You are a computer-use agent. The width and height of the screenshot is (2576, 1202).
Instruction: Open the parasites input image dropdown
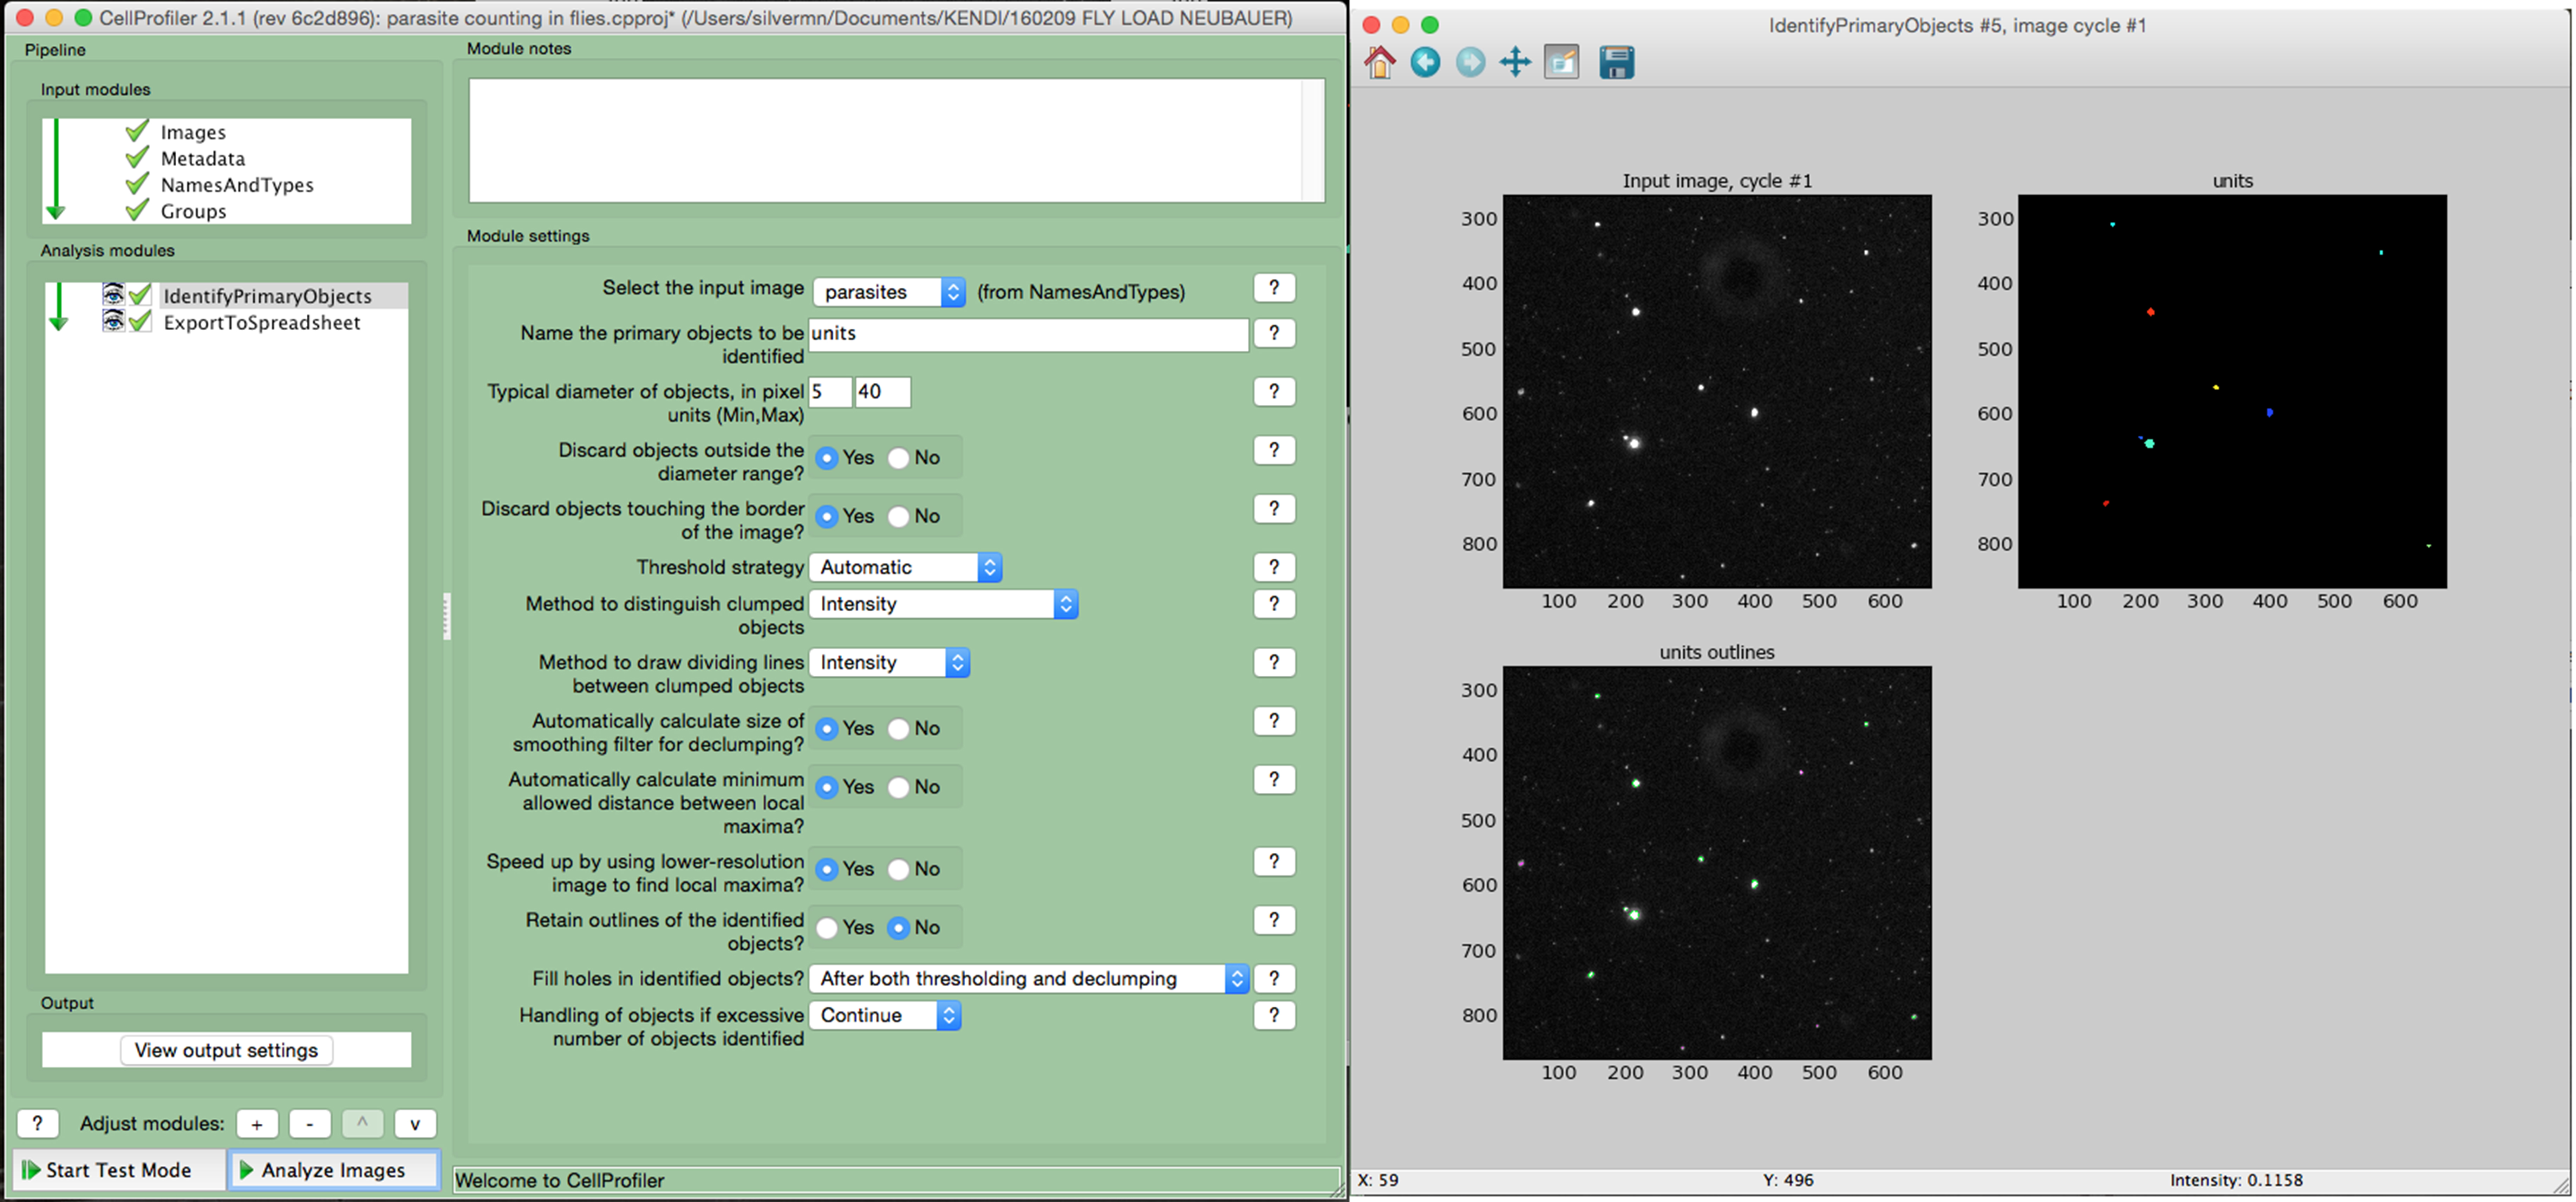pyautogui.click(x=889, y=292)
